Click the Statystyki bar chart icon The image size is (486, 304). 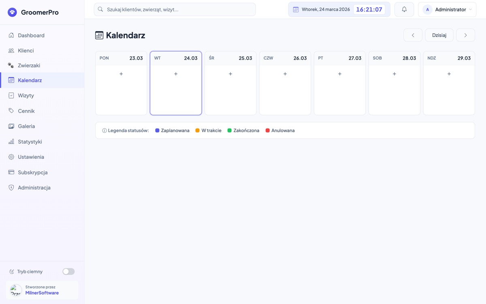[11, 142]
